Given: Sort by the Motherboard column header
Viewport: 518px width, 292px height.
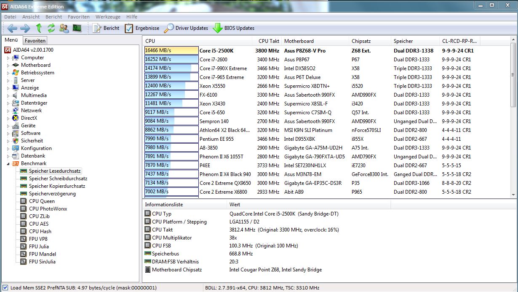Looking at the screenshot, I should pos(315,41).
